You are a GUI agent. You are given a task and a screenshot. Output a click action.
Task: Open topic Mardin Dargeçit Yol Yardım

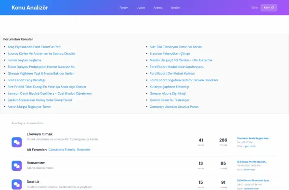[181, 60]
